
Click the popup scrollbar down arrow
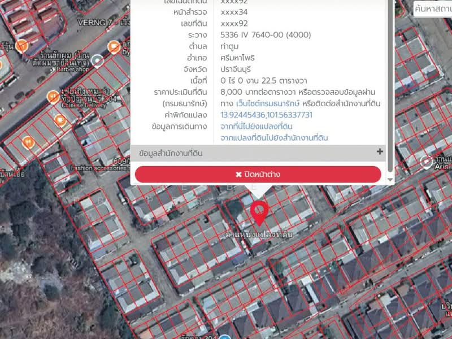(x=390, y=180)
